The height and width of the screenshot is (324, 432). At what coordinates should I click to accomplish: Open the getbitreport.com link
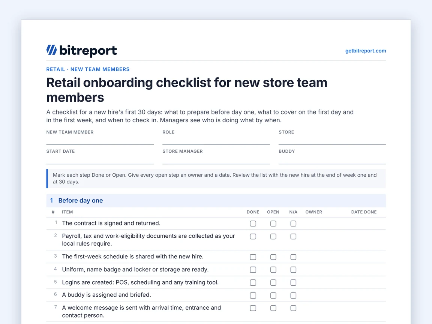click(x=365, y=51)
